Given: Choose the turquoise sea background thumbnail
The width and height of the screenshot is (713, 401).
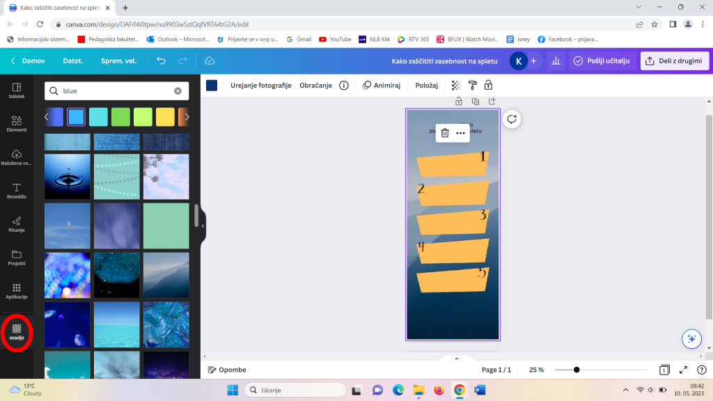Looking at the screenshot, I should pyautogui.click(x=117, y=324).
